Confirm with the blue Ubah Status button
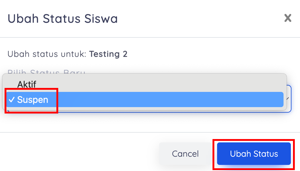This screenshot has height=171, width=300. coord(254,154)
